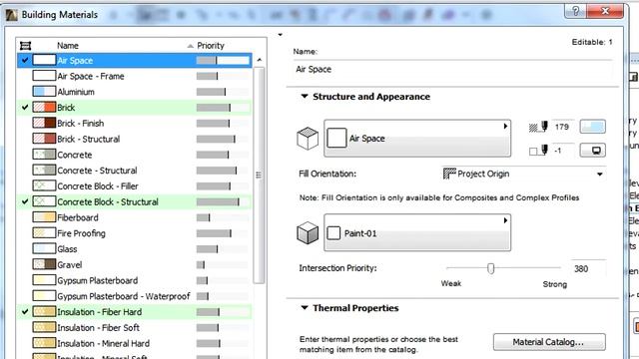Click the Concrete Block - Filler swatch icon
639x359 pixels.
pos(44,186)
